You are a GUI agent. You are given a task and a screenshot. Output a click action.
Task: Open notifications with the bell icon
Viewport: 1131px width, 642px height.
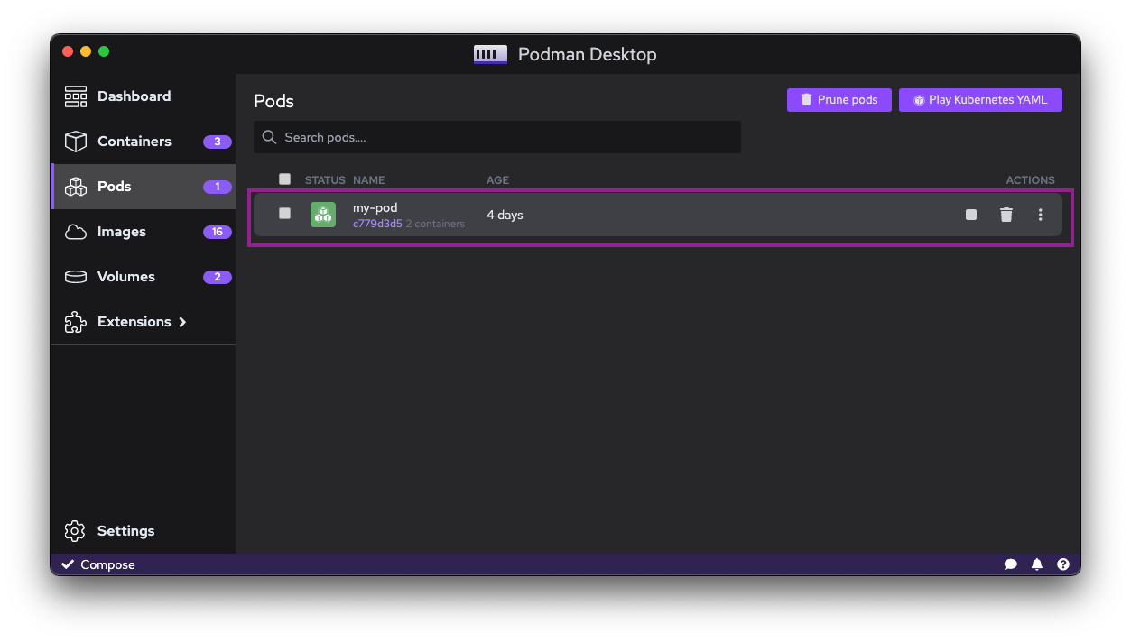[1036, 564]
